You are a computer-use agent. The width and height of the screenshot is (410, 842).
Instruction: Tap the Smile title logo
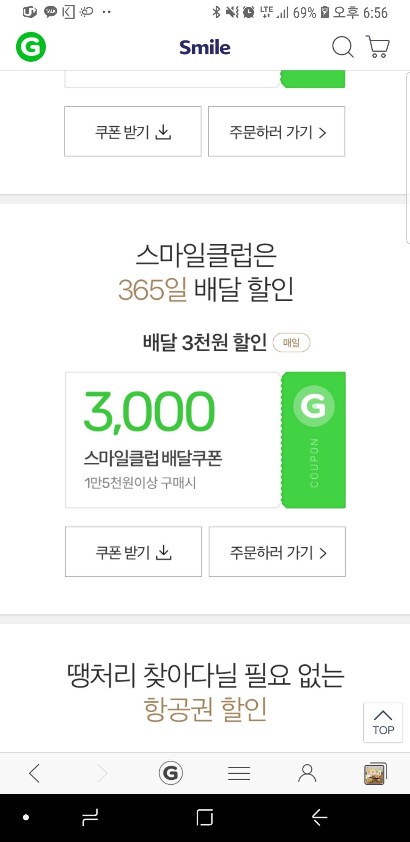pos(205,47)
